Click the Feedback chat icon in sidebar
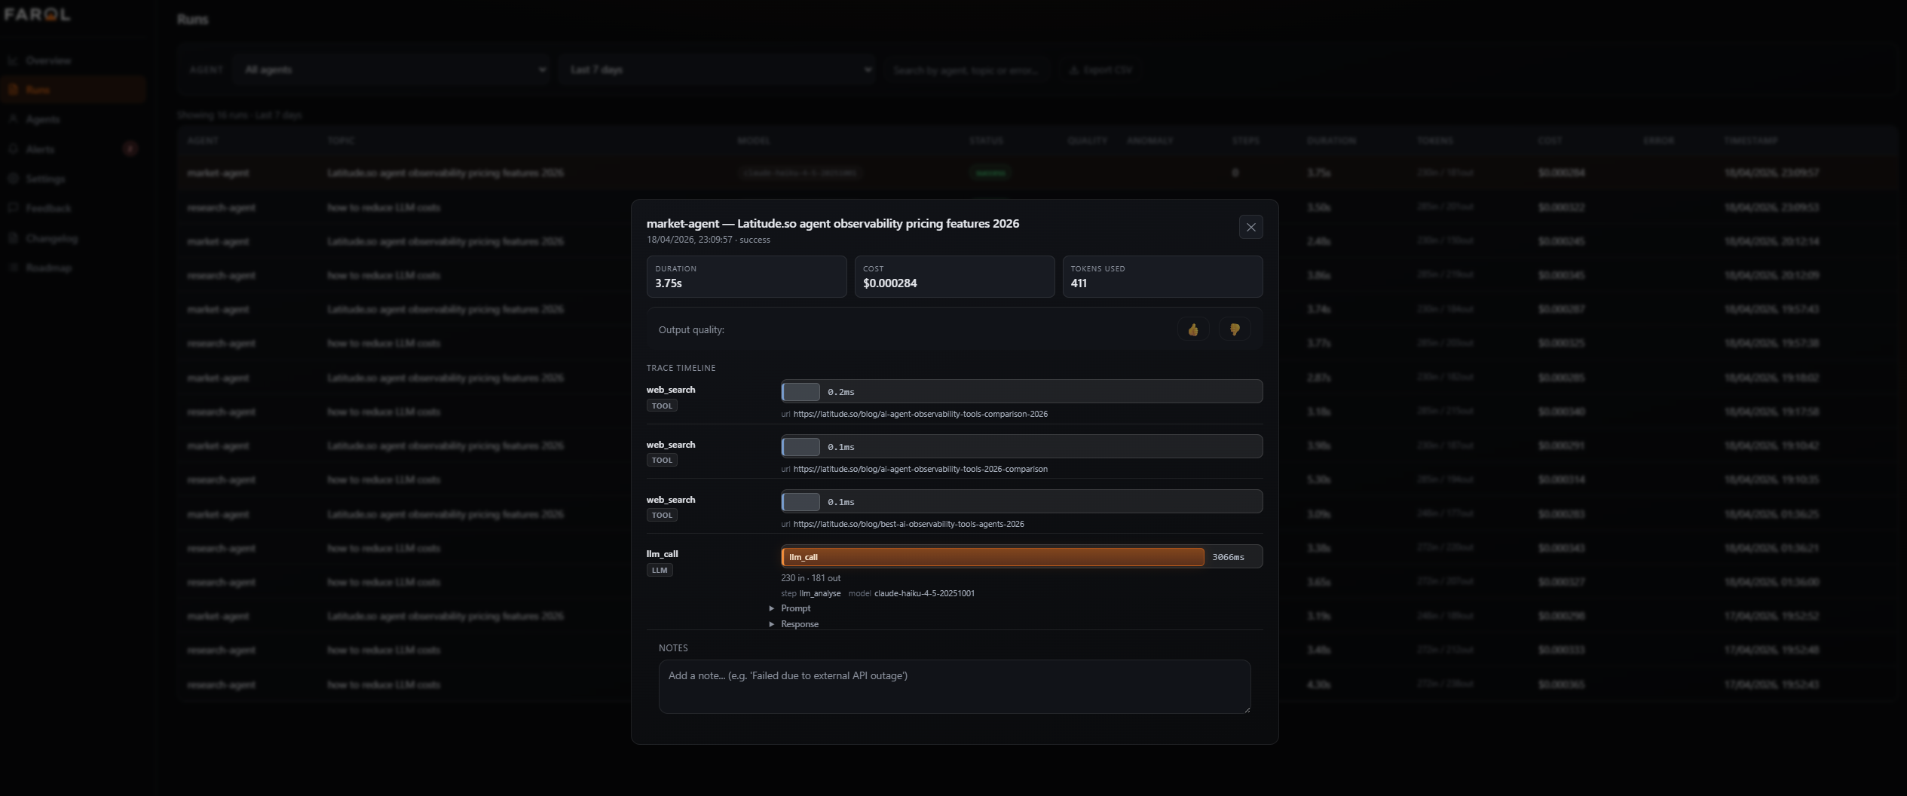1907x796 pixels. pos(13,208)
